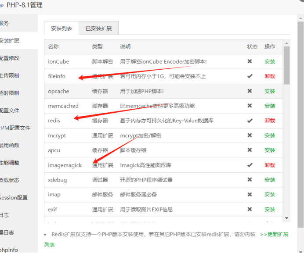This screenshot has width=304, height=253.
Task: Open 配置修改 in the left sidebar
Action: pyautogui.click(x=10, y=58)
